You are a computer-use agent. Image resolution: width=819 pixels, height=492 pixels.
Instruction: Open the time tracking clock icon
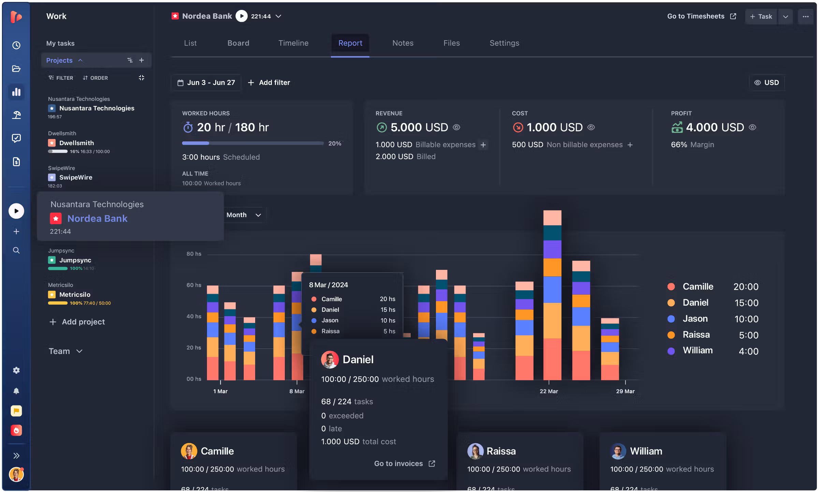[x=16, y=45]
